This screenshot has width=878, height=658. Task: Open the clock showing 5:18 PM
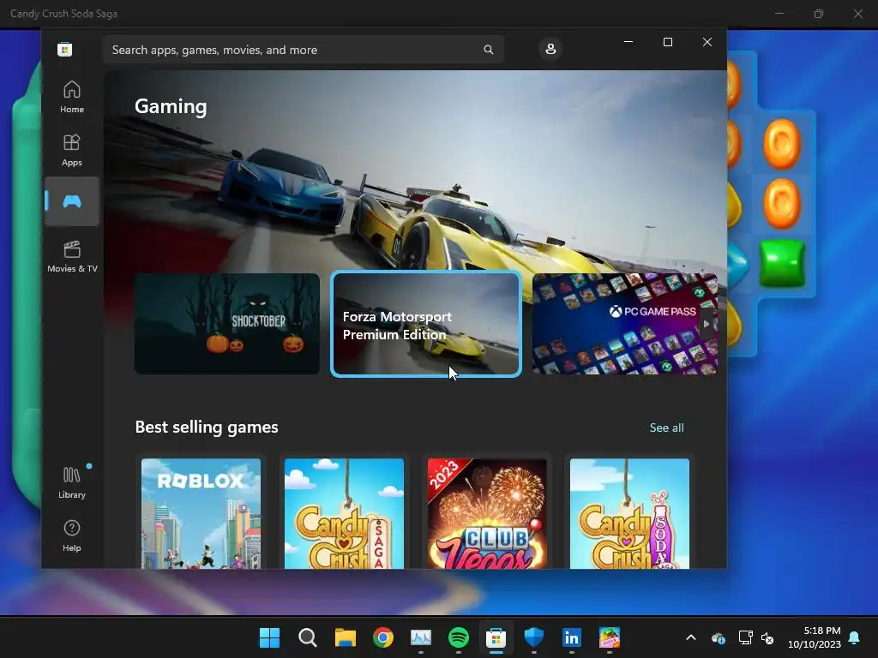[x=815, y=637]
